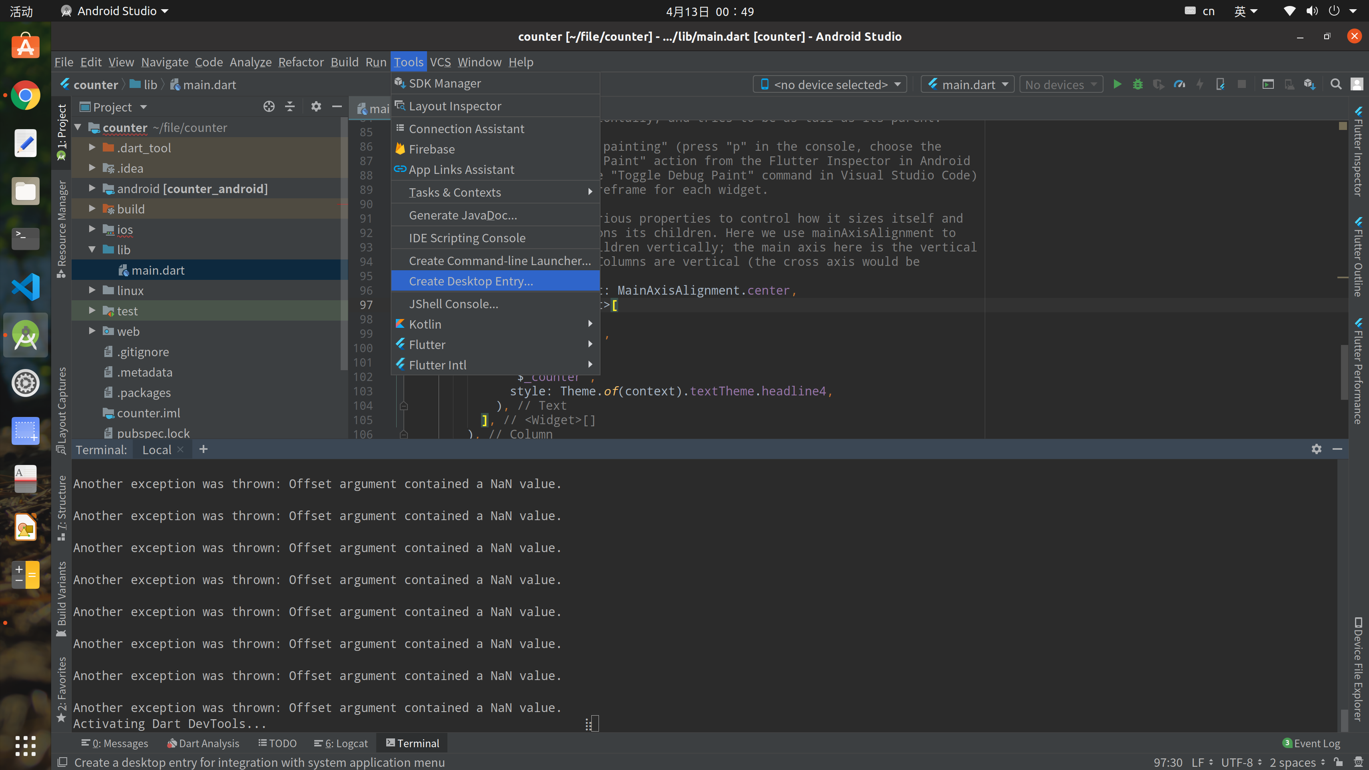
Task: Select IDE Scripting Console menu item
Action: click(x=495, y=238)
